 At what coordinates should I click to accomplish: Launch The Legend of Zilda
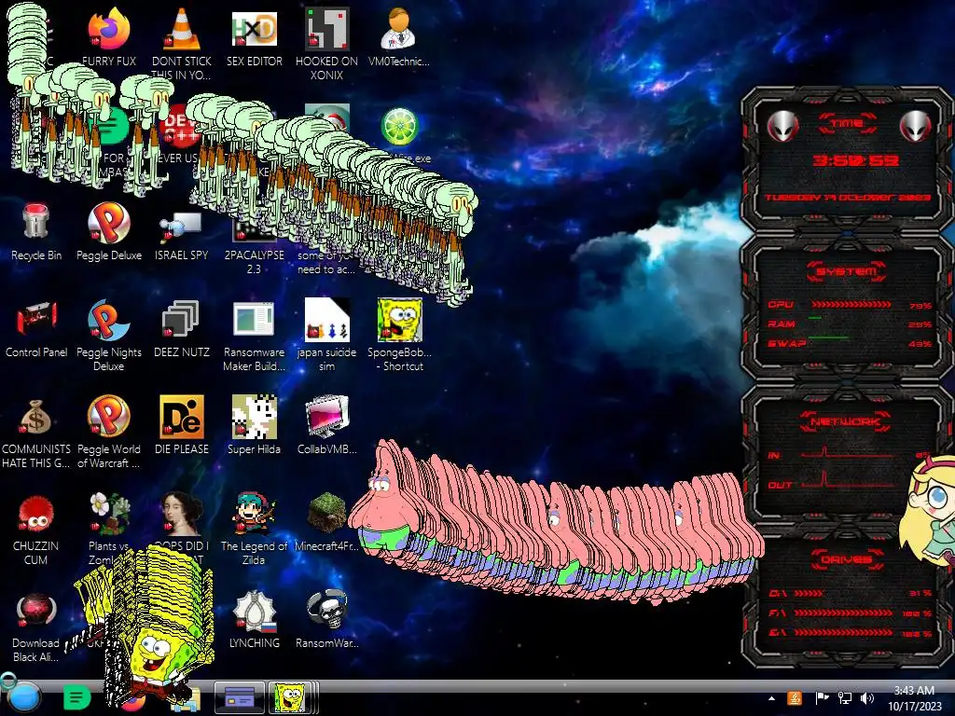click(254, 514)
